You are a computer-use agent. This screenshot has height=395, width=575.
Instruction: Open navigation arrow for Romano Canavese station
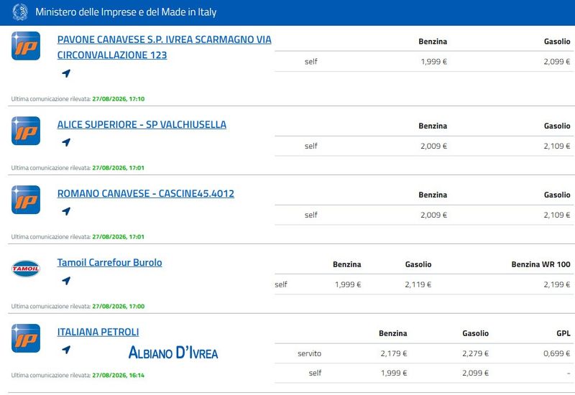coord(66,211)
